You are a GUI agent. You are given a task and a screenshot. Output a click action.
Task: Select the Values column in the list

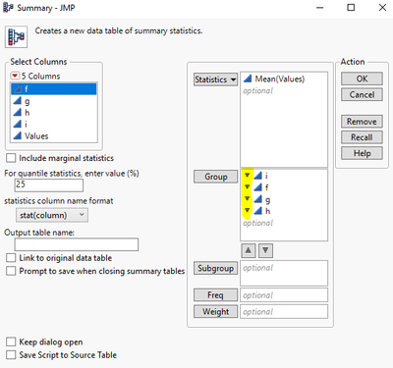54,135
